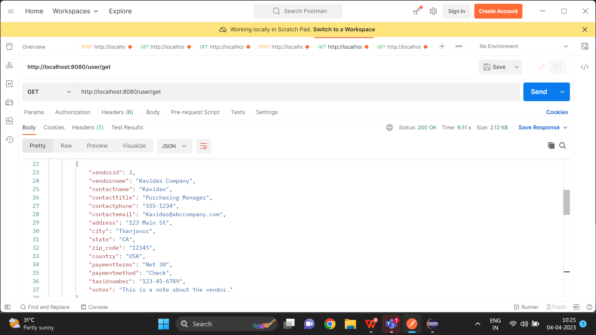This screenshot has width=596, height=335.
Task: Open the GET method dropdown
Action: pyautogui.click(x=49, y=92)
